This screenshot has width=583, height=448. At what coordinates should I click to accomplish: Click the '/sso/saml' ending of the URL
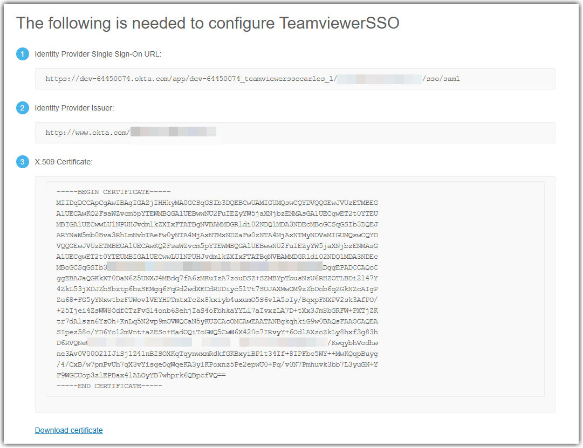click(441, 79)
